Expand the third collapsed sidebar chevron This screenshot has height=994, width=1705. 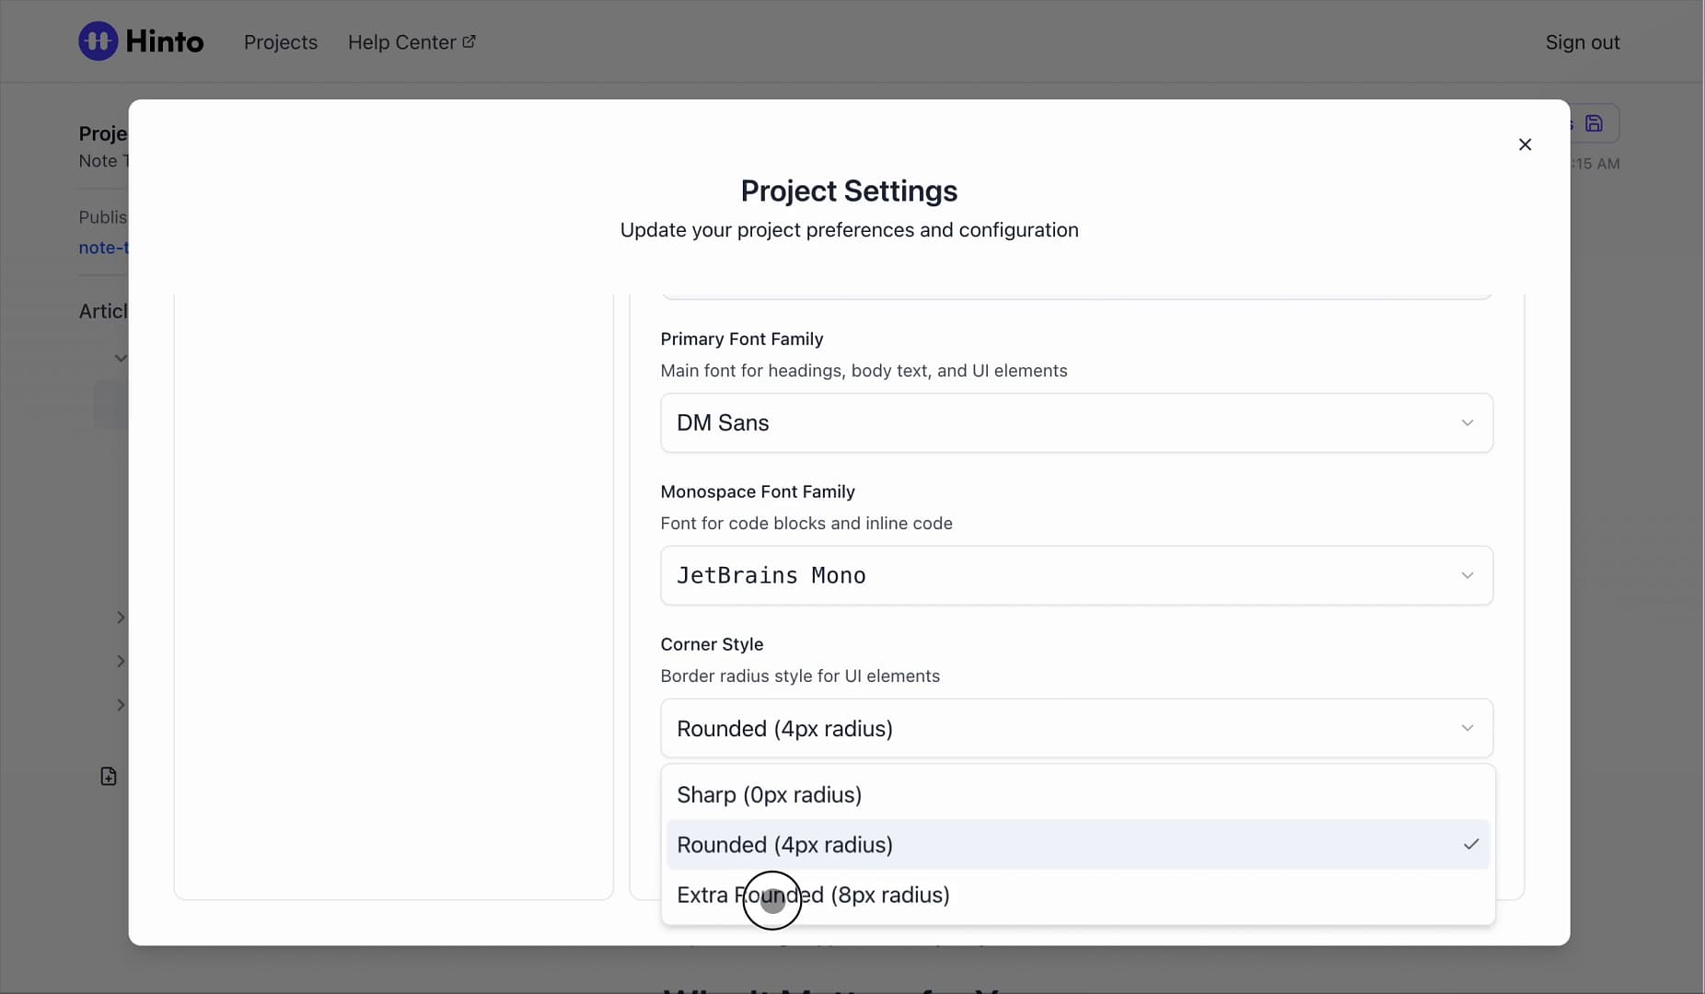(121, 705)
